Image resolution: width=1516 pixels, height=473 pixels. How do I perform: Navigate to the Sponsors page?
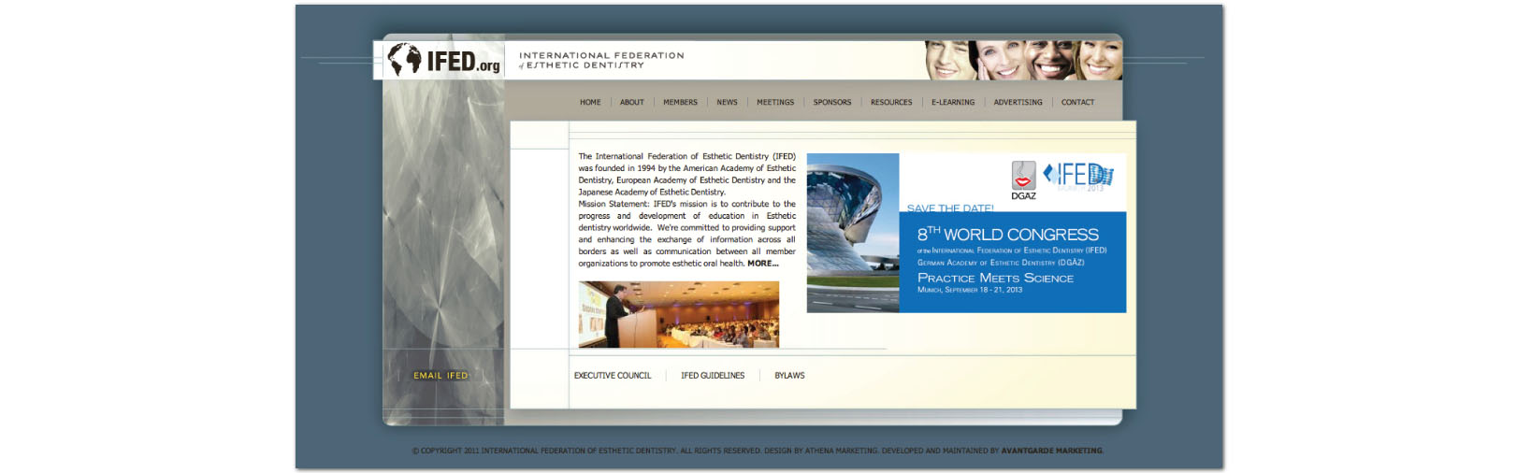pos(832,103)
